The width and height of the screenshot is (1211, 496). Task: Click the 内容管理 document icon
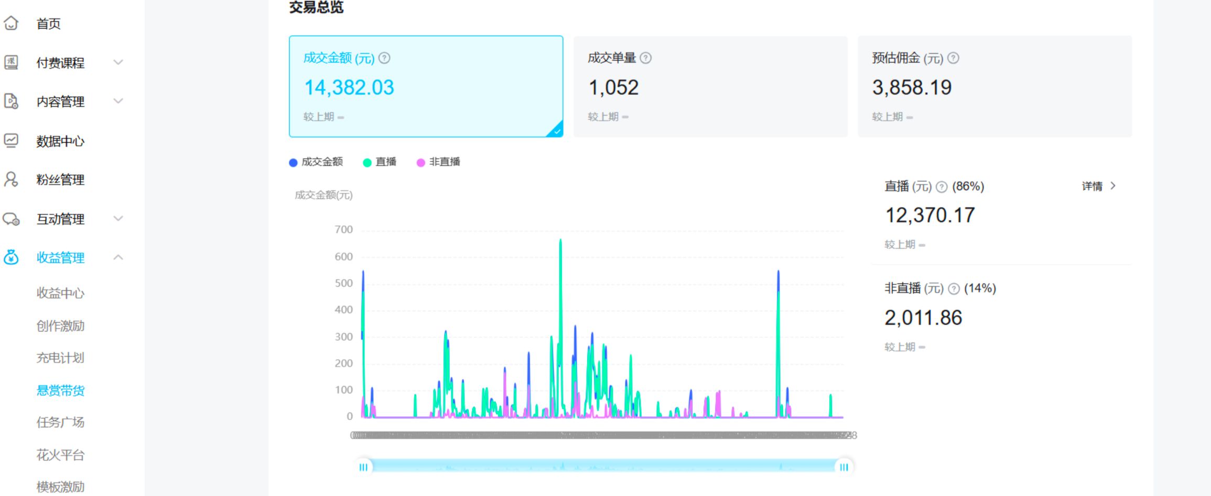pos(11,101)
